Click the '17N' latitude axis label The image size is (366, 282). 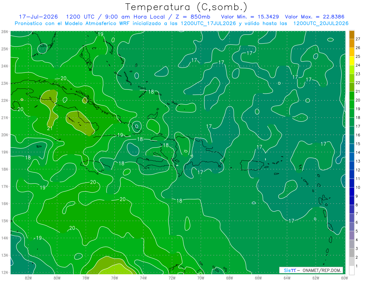[x=5, y=186]
